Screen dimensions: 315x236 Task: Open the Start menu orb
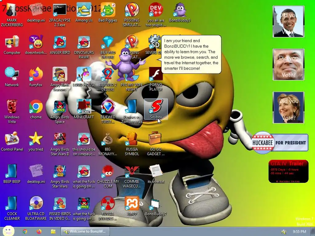pos(8,231)
